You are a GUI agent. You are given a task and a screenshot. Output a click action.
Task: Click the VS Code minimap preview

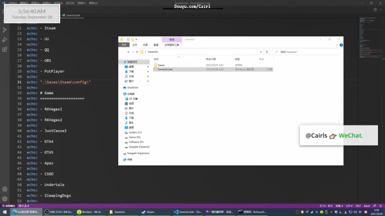[x=370, y=38]
